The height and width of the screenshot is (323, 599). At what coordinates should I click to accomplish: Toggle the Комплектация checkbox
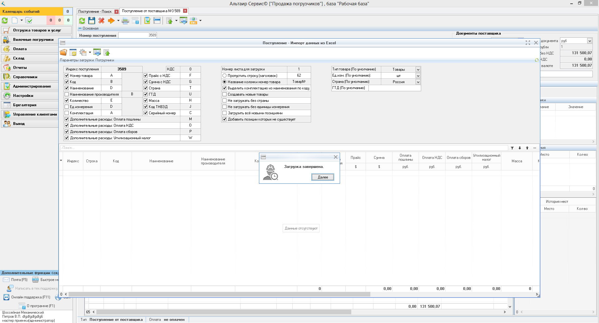(x=66, y=113)
